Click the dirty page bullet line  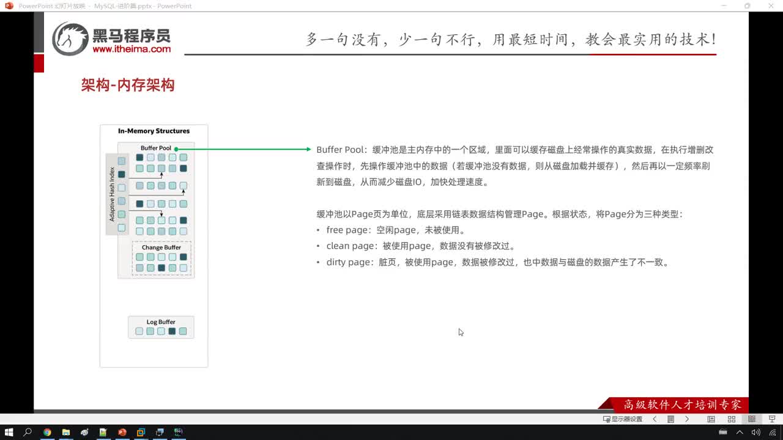coord(494,262)
